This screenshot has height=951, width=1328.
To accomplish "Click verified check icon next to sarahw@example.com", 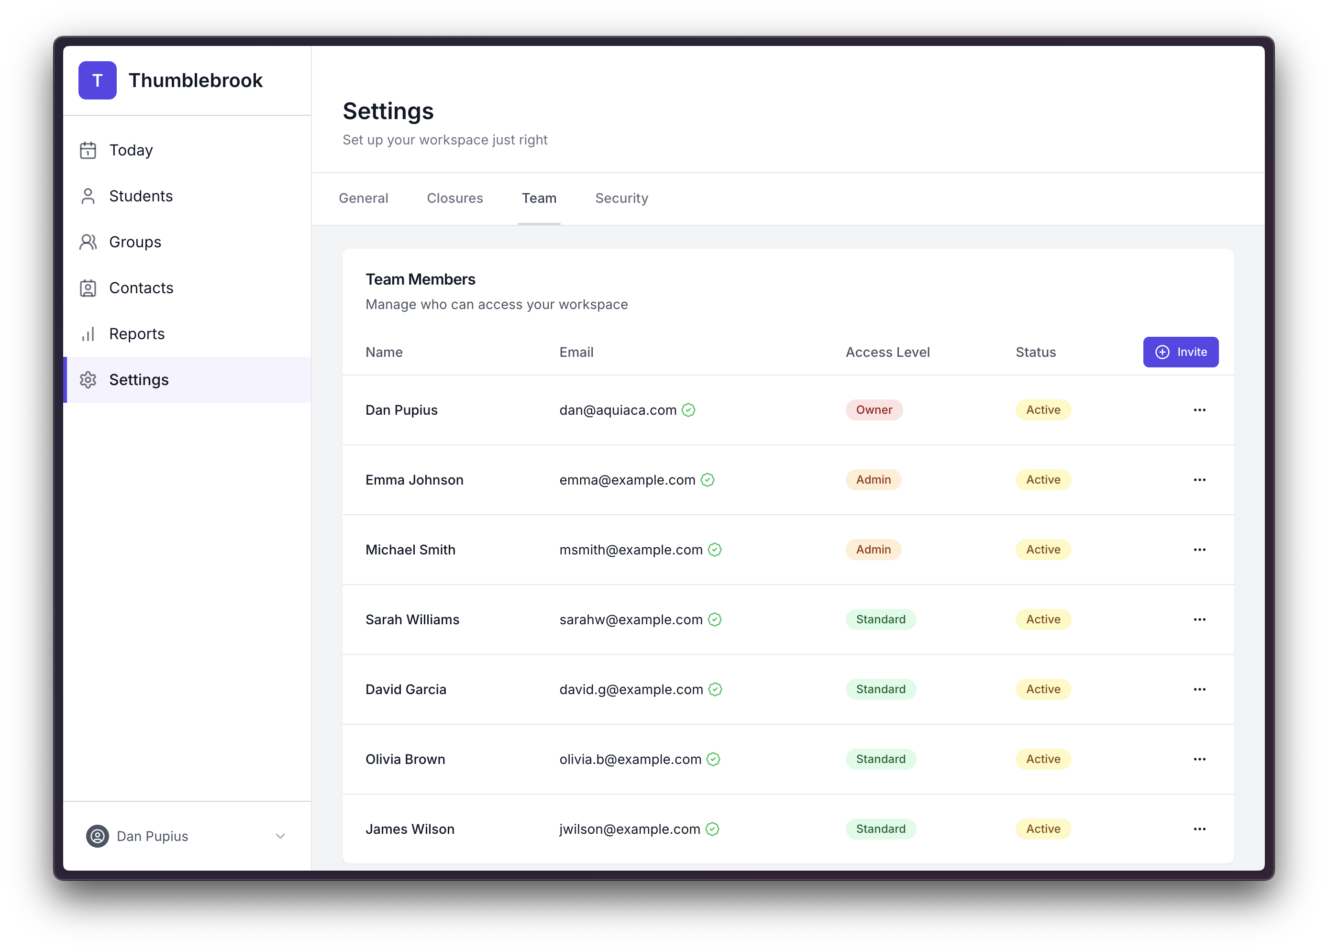I will click(x=714, y=619).
